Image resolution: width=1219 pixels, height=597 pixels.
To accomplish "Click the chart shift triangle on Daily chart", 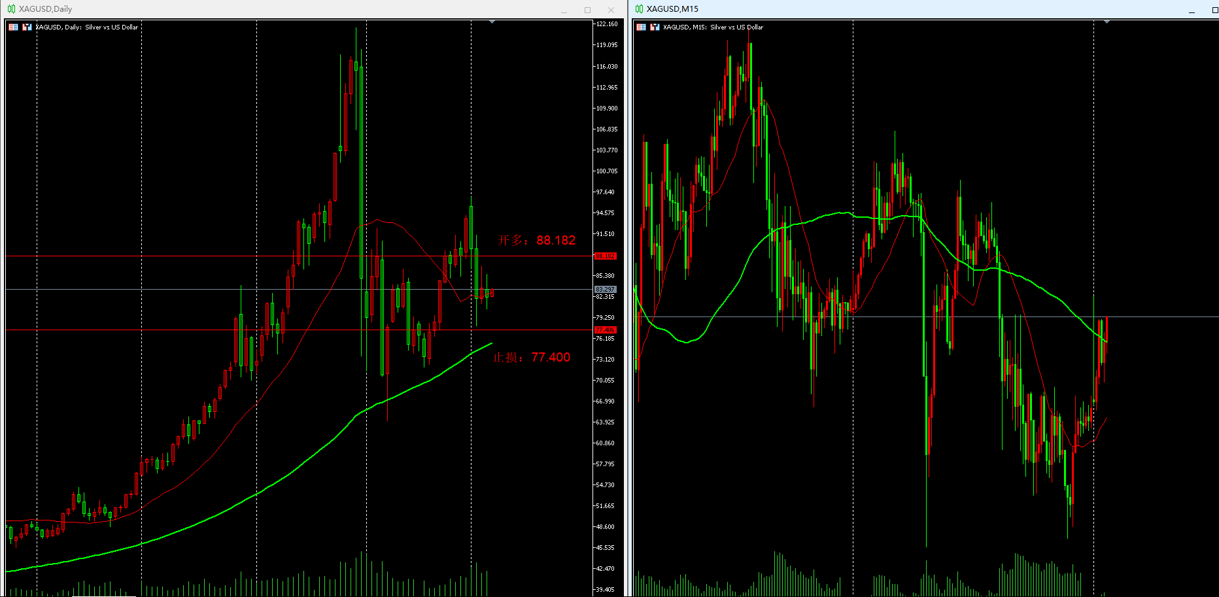I will [x=492, y=22].
